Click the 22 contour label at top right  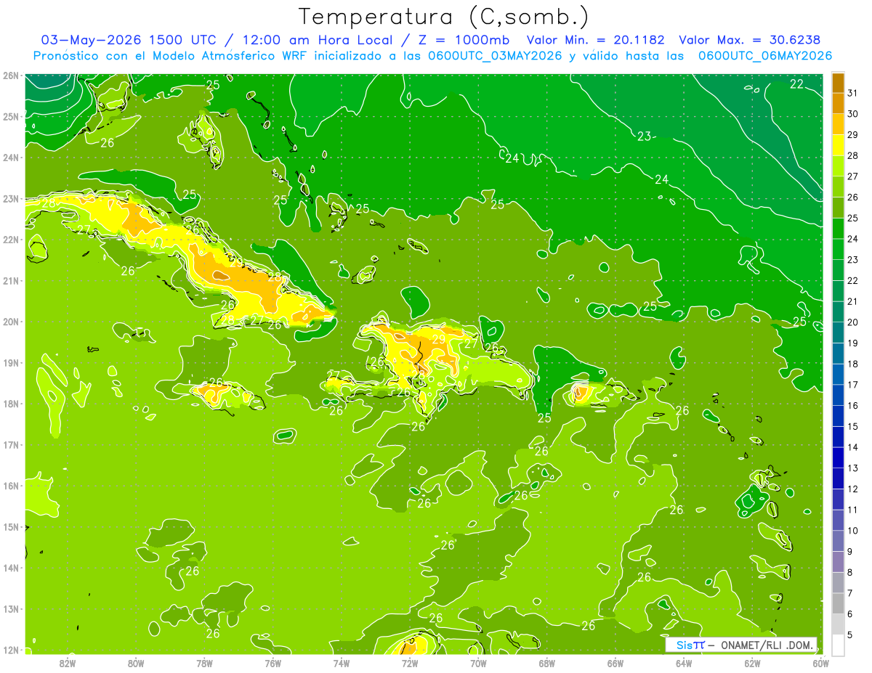[796, 84]
